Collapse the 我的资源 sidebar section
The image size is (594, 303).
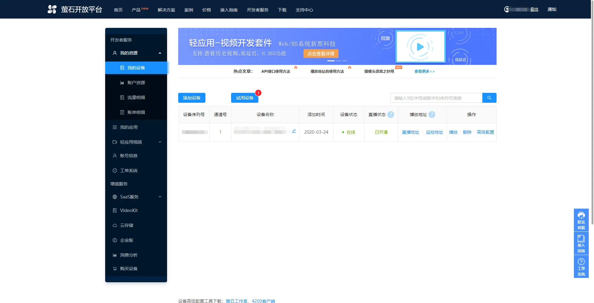pyautogui.click(x=160, y=53)
